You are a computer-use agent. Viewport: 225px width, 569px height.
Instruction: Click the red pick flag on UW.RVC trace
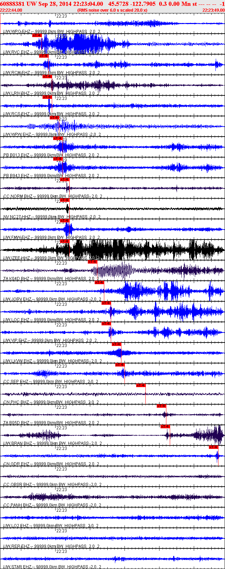(37, 35)
